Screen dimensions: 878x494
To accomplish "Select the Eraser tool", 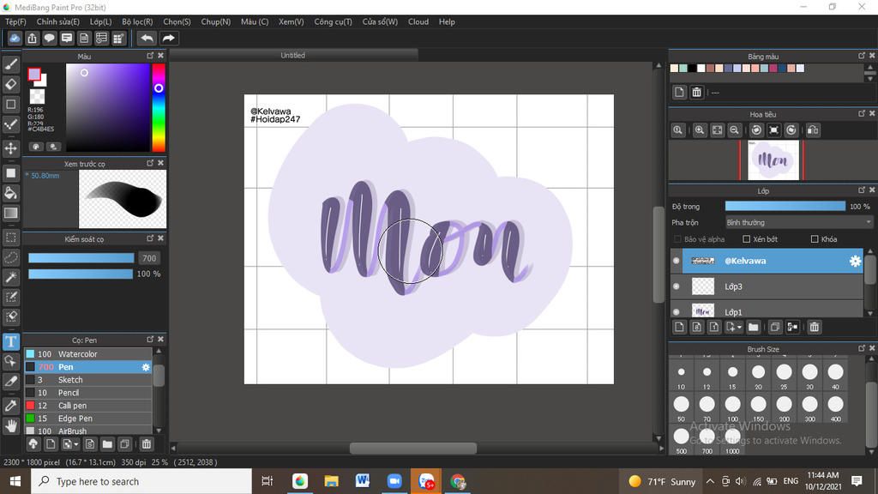I will pos(10,84).
